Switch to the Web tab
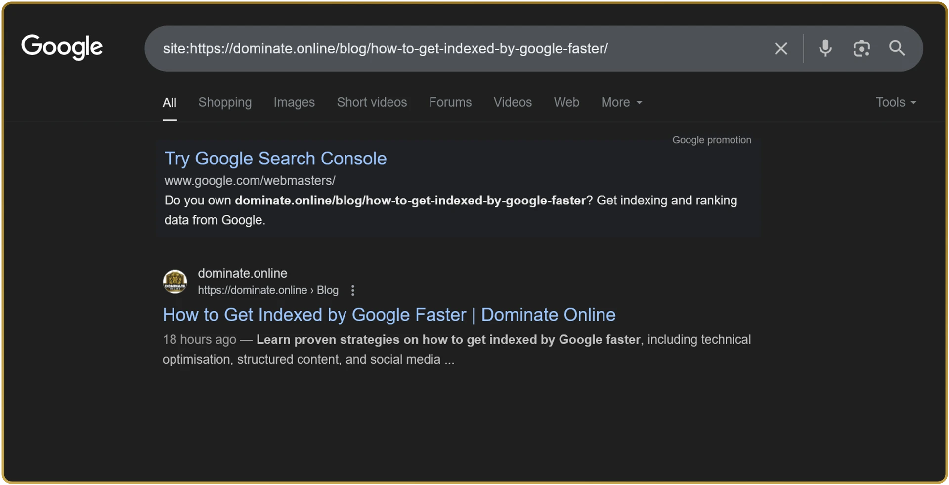The height and width of the screenshot is (485, 949). tap(566, 102)
